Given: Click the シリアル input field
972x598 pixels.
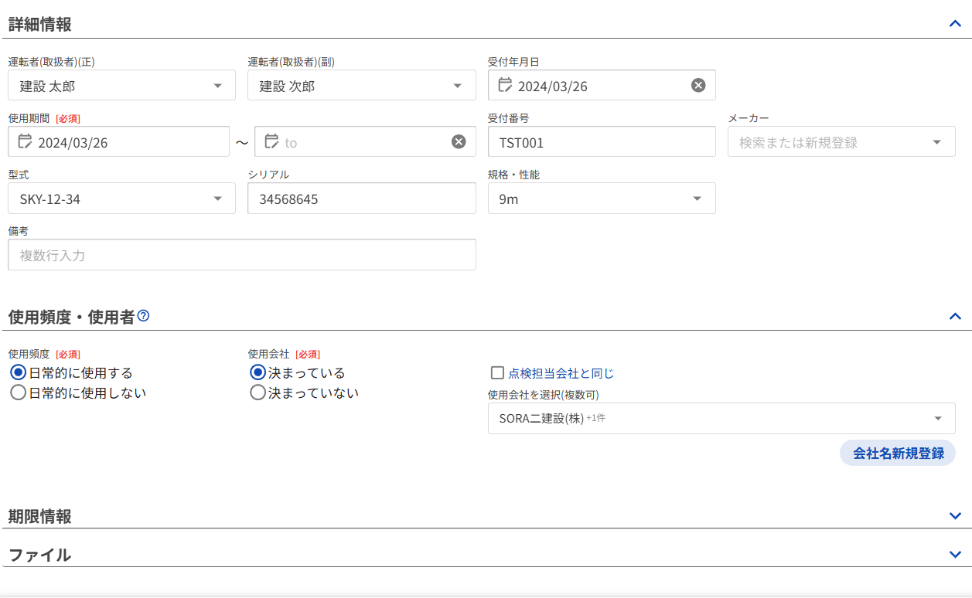Looking at the screenshot, I should [361, 199].
